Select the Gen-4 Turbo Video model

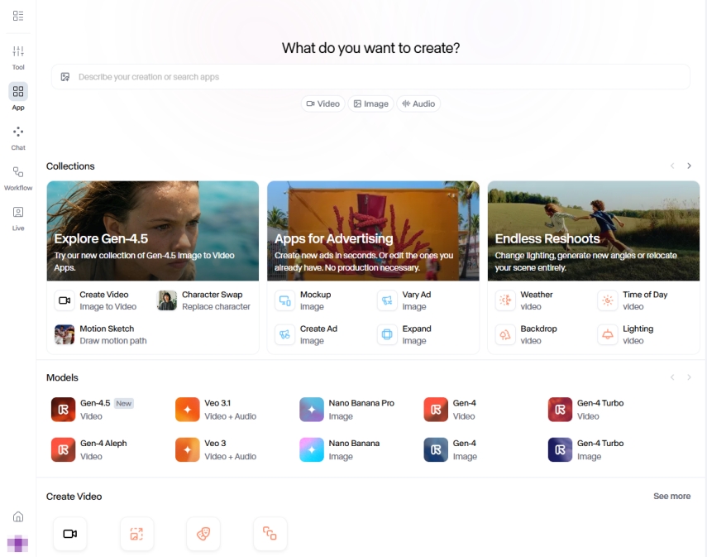click(x=586, y=410)
